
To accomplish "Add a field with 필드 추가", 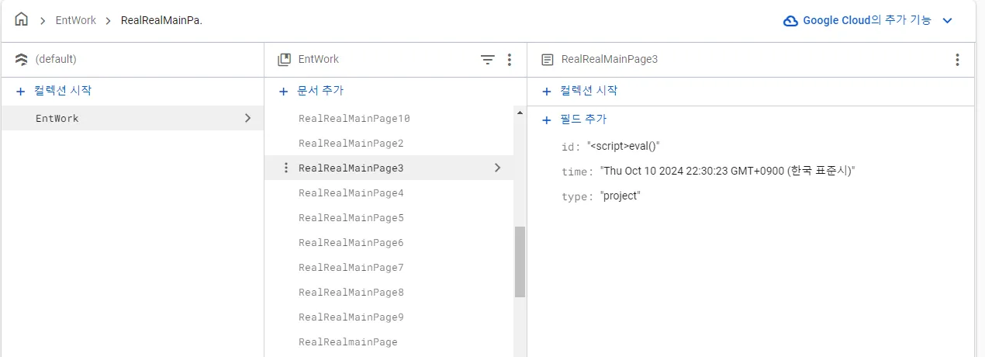I will (x=574, y=120).
